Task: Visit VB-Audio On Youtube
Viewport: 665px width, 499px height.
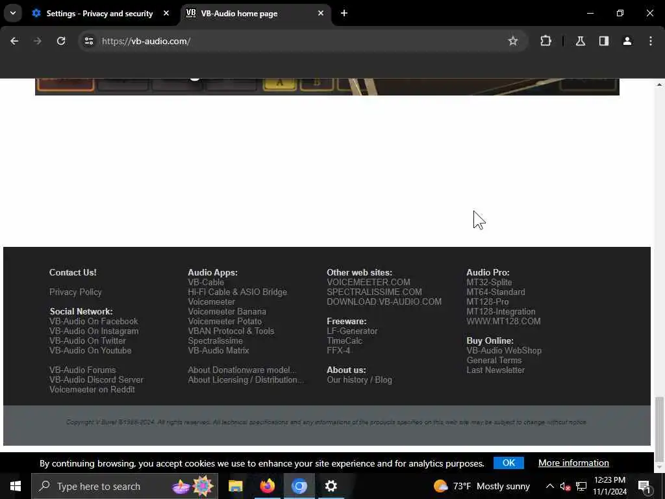Action: tap(90, 350)
